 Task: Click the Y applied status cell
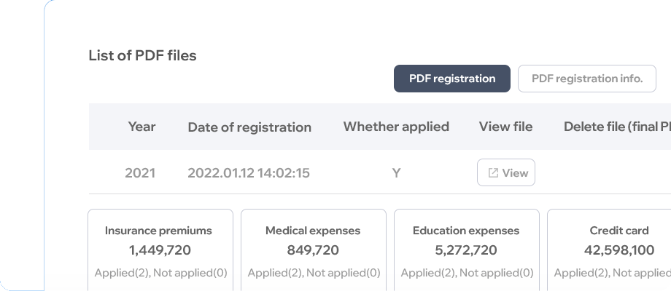click(x=396, y=173)
